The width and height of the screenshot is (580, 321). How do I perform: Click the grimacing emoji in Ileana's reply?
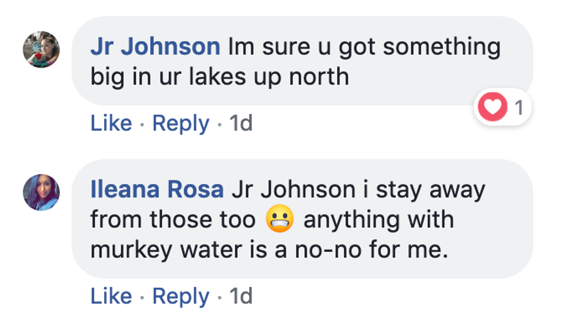(279, 221)
